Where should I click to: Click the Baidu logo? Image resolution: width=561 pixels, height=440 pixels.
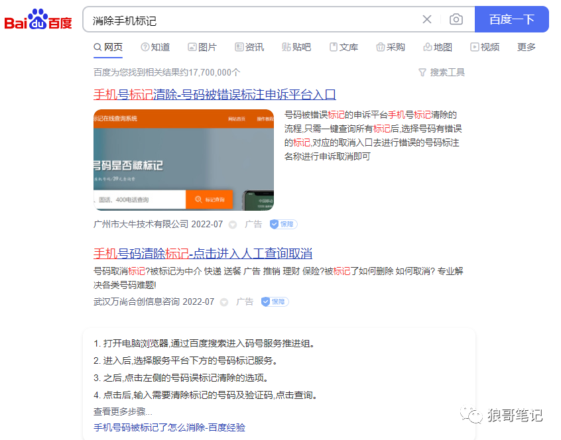(x=38, y=19)
